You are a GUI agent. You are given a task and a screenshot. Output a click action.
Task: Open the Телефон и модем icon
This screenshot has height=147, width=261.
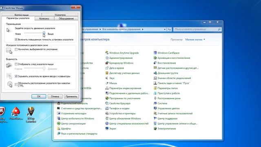click(107, 108)
